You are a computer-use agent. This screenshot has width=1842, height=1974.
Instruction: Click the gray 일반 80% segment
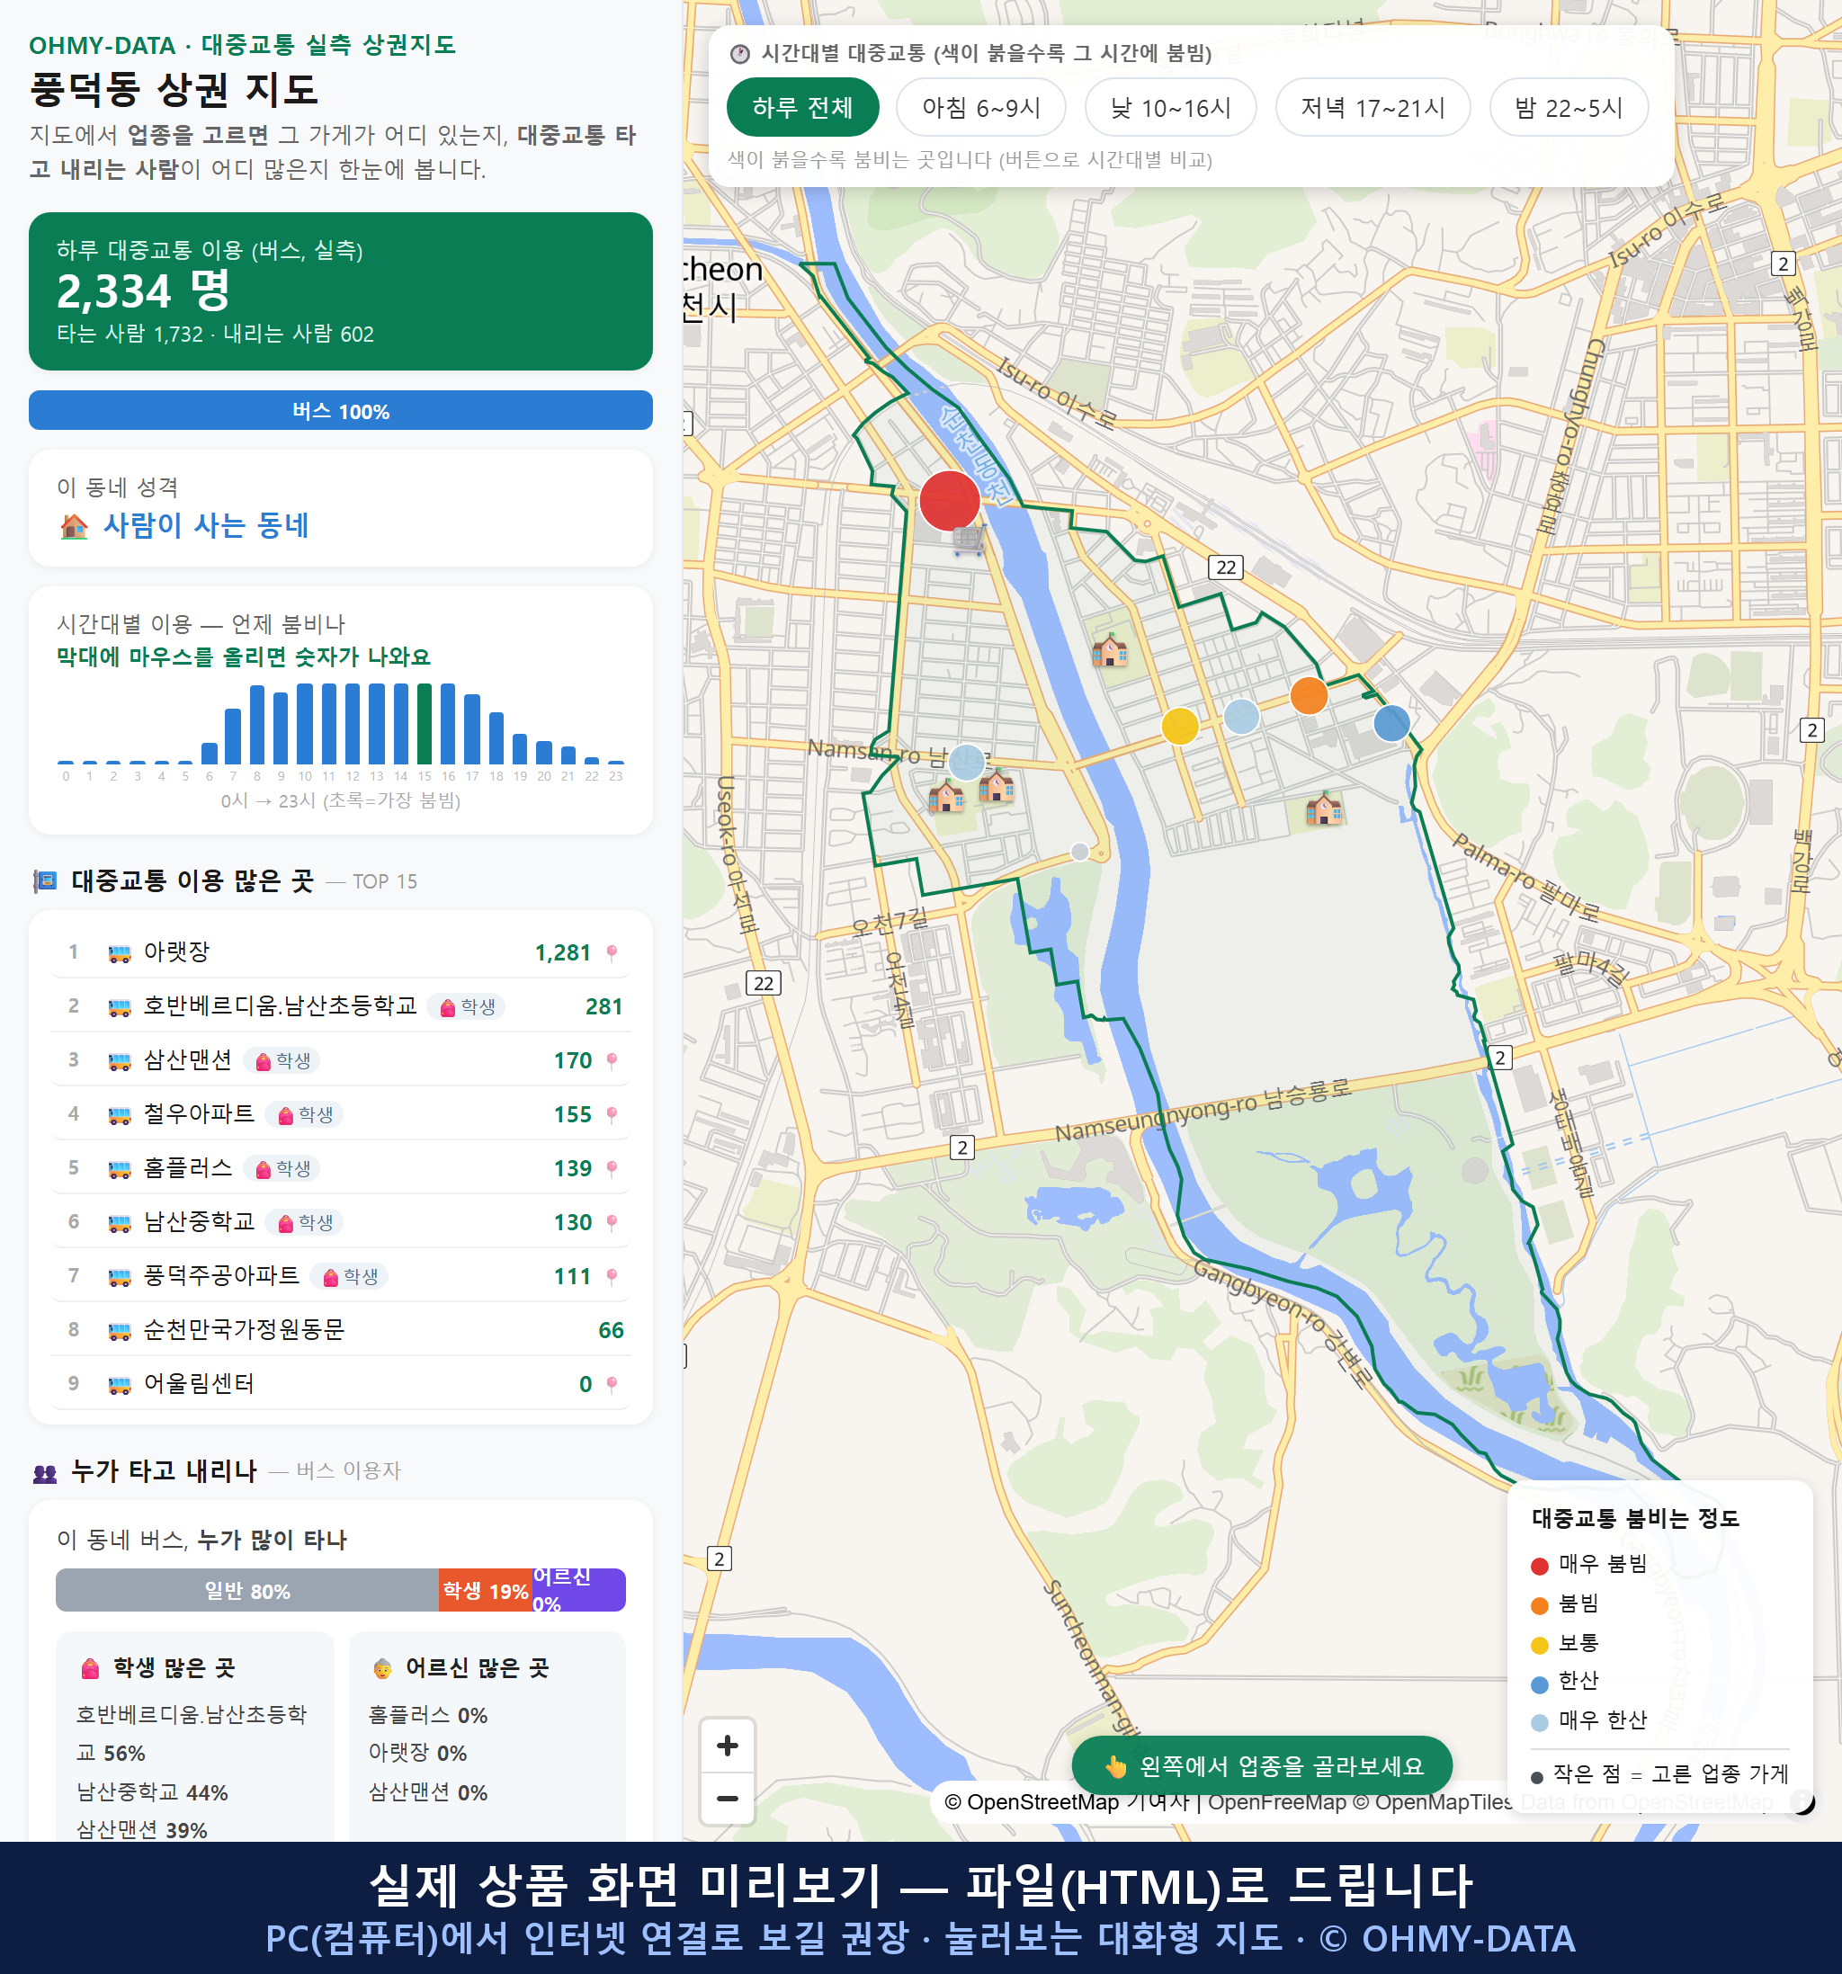pyautogui.click(x=247, y=1591)
